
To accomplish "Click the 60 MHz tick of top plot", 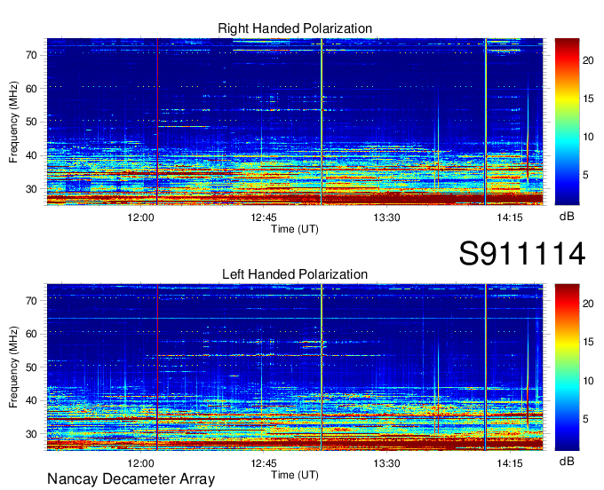I will pos(32,89).
